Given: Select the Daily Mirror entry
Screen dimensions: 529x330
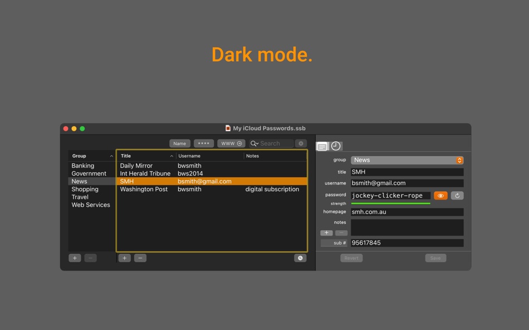Looking at the screenshot, I should 212,166.
